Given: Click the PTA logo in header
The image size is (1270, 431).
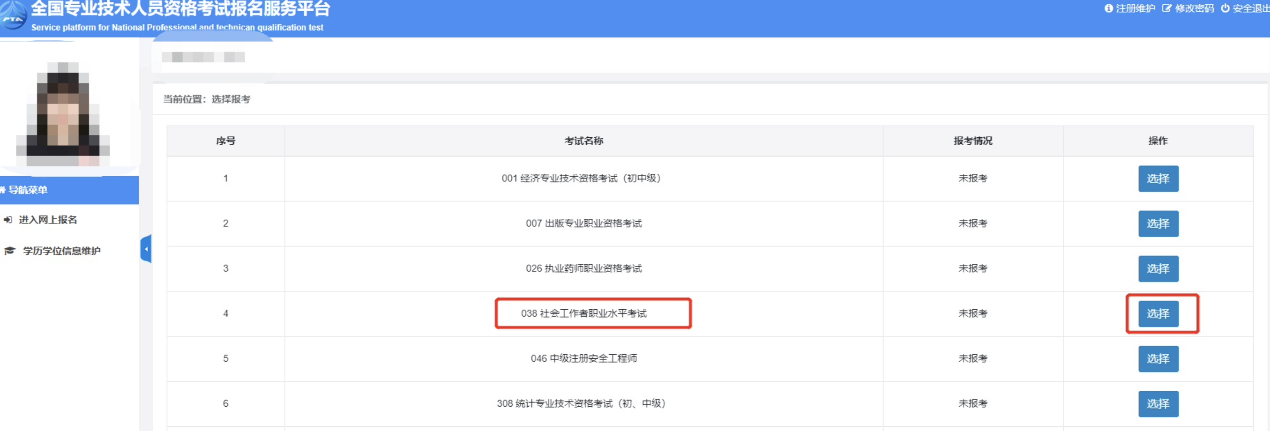Looking at the screenshot, I should click(x=13, y=16).
